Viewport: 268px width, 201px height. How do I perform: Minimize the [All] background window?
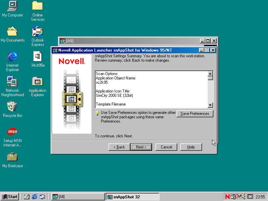pos(203,41)
